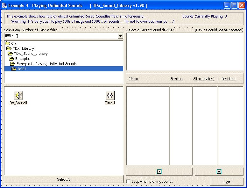Screen dimensions: 247x188
Task: Click the Sounds Currently Playing: 0 label
Action: point(204,16)
